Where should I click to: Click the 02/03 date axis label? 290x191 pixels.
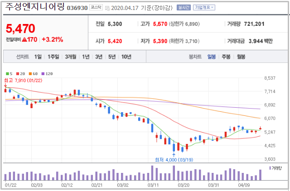pyautogui.click(x=37, y=185)
